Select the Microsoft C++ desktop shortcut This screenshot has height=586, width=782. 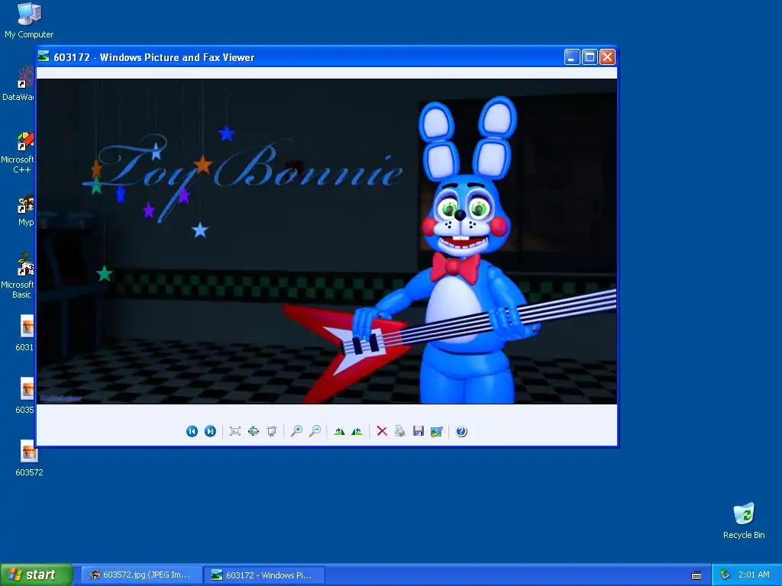(x=18, y=153)
